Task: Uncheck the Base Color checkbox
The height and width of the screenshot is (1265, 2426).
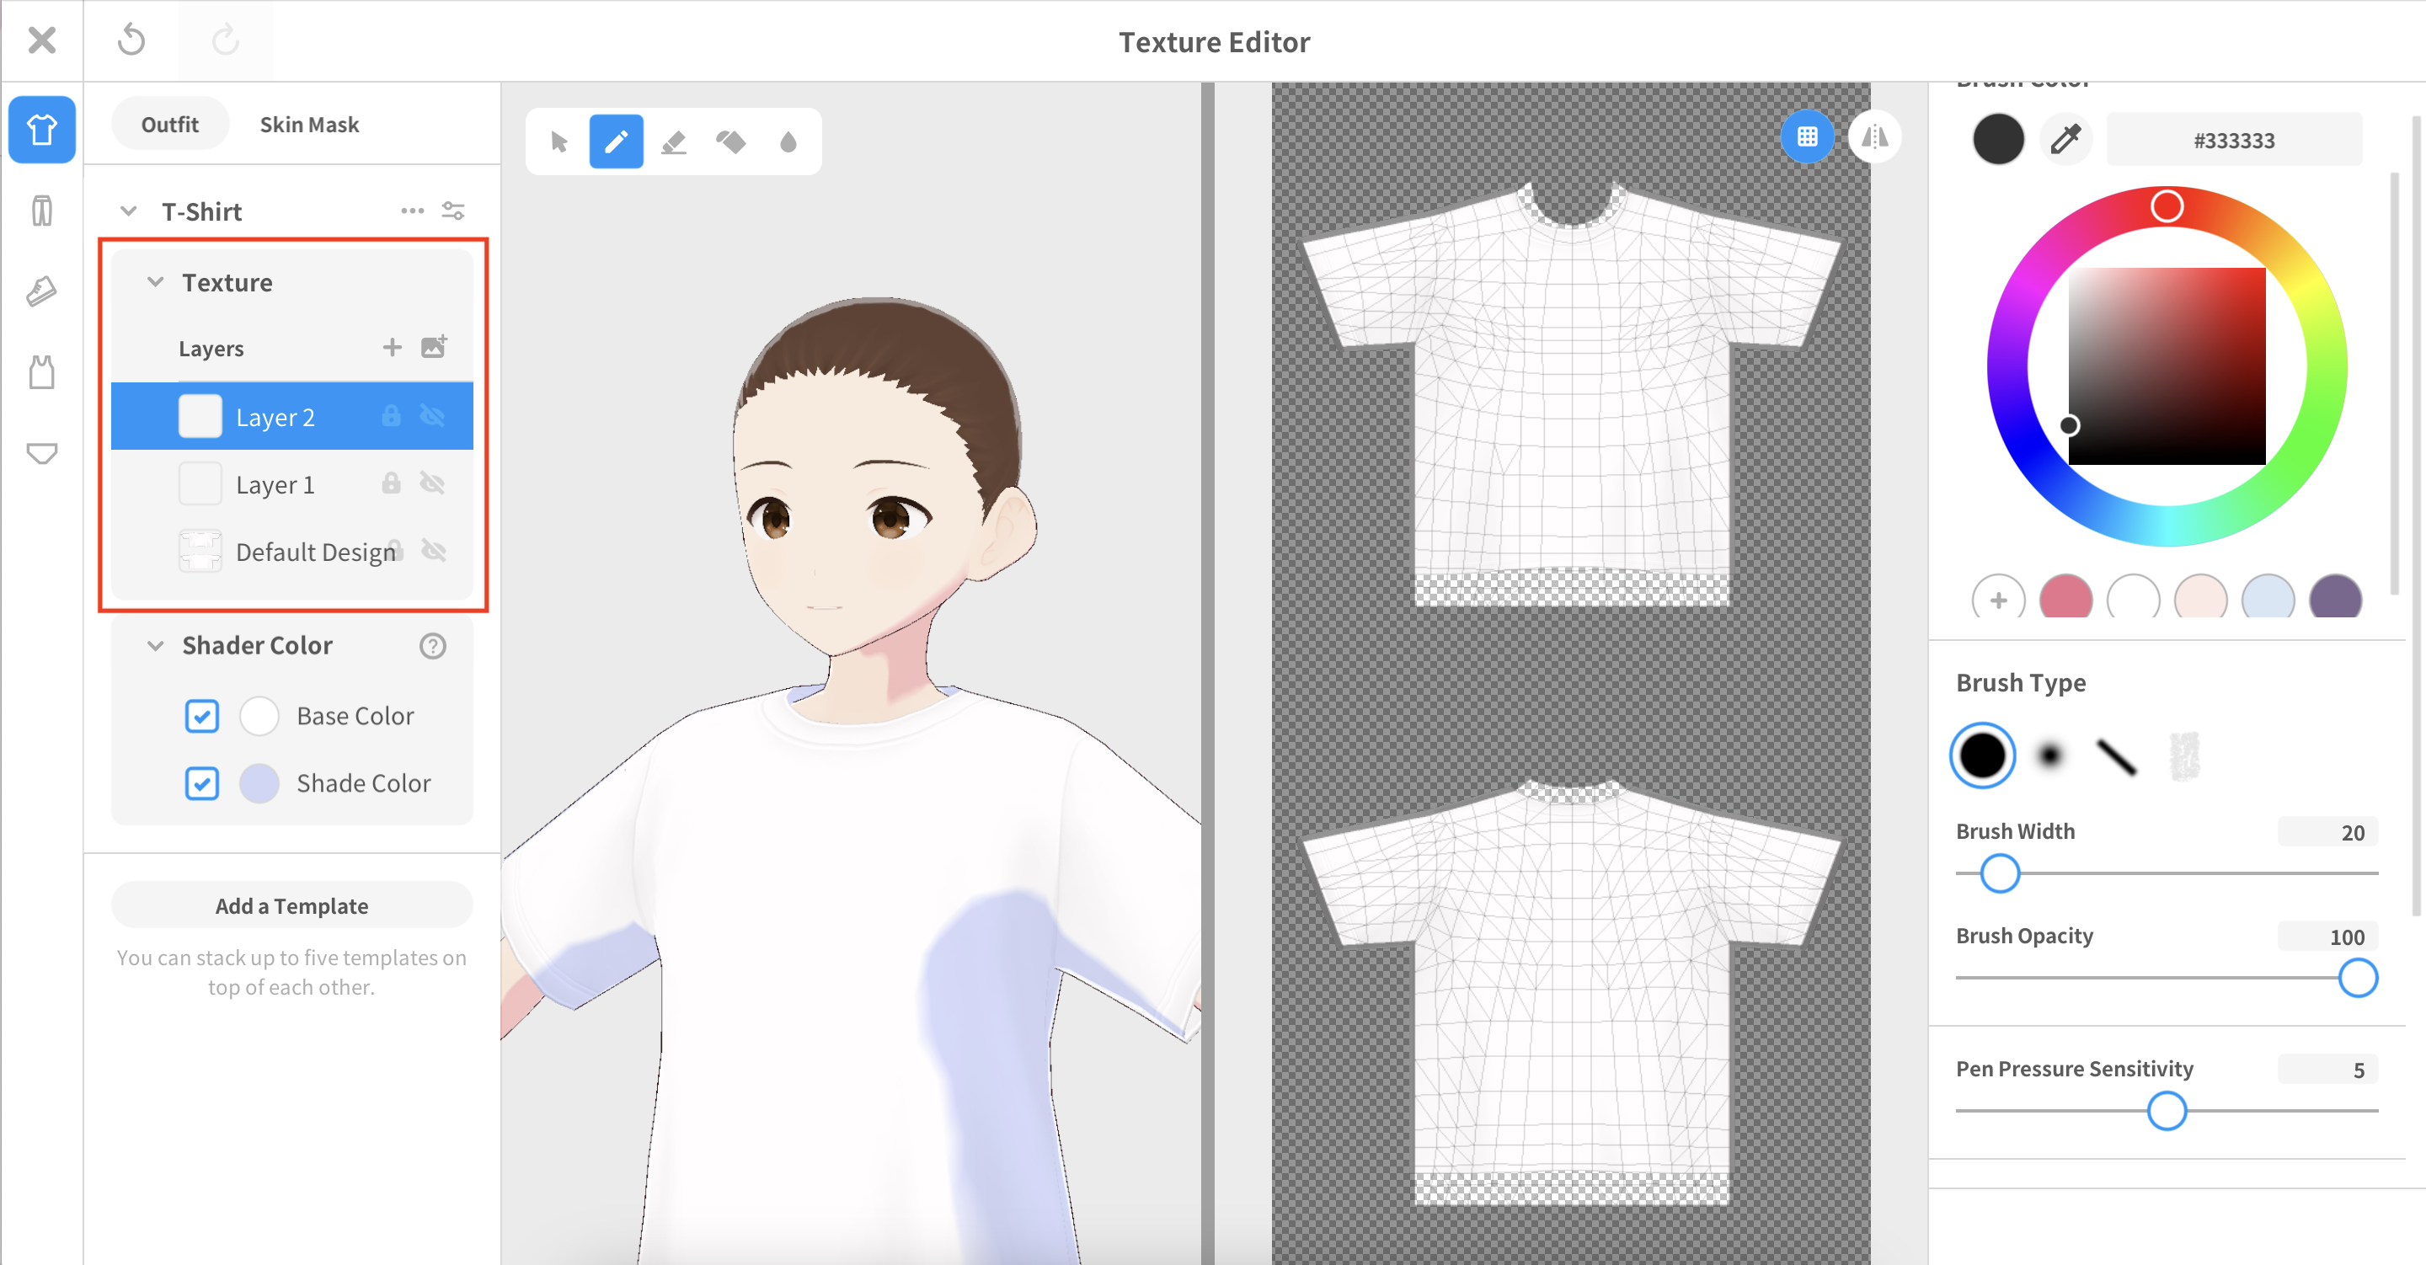Action: [201, 716]
